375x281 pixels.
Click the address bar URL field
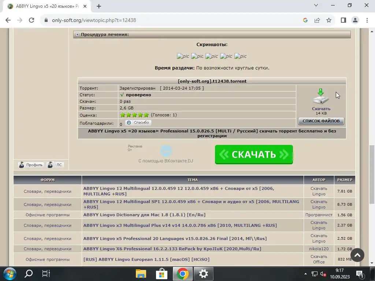94,20
